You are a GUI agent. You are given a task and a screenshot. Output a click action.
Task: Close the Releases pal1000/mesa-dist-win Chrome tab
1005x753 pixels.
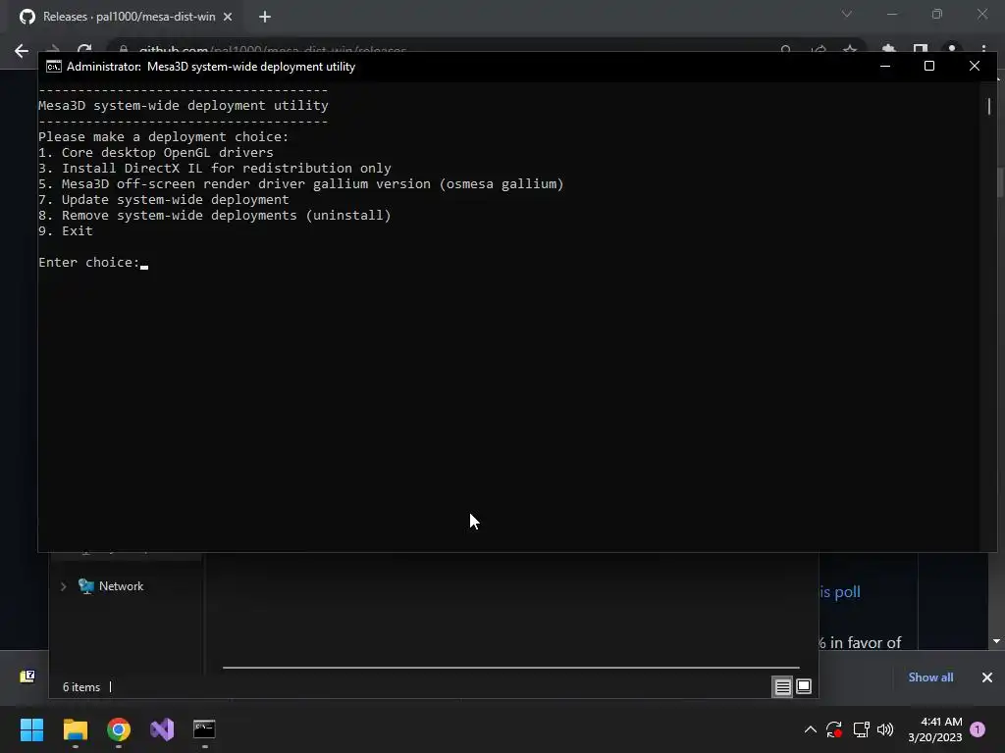228,17
